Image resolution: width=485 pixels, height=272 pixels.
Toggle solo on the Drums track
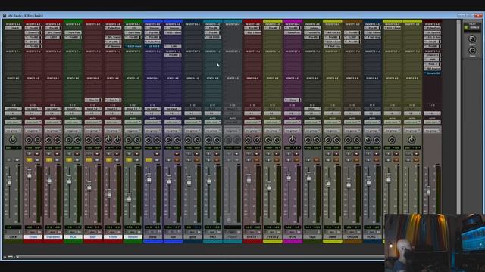pos(29,159)
